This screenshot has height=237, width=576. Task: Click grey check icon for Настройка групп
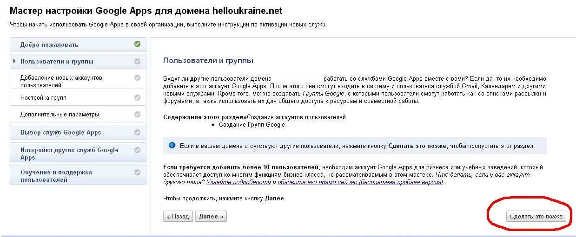coord(137,97)
